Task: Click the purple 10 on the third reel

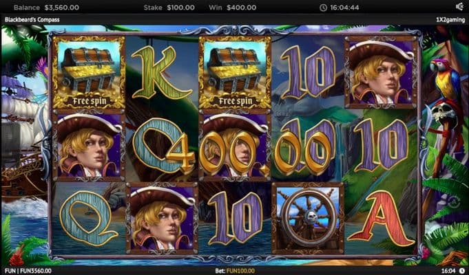Action: coord(235,218)
